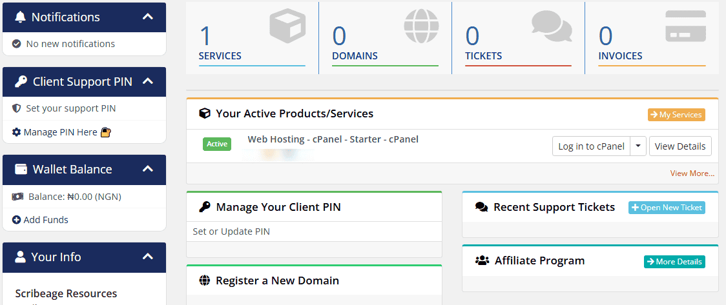Image resolution: width=726 pixels, height=305 pixels.
Task: Click the Active status badge
Action: (217, 144)
